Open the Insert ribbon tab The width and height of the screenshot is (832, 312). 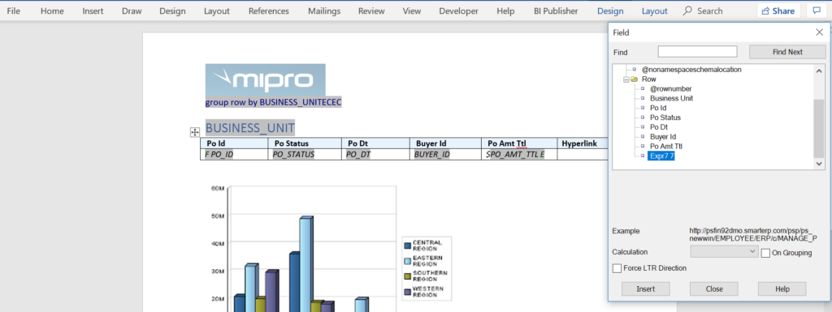pyautogui.click(x=93, y=11)
